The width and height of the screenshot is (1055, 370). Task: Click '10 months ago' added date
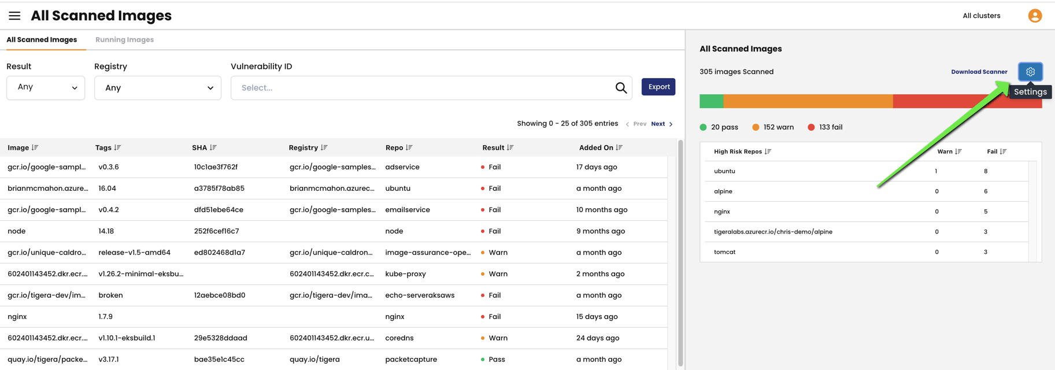(x=602, y=210)
